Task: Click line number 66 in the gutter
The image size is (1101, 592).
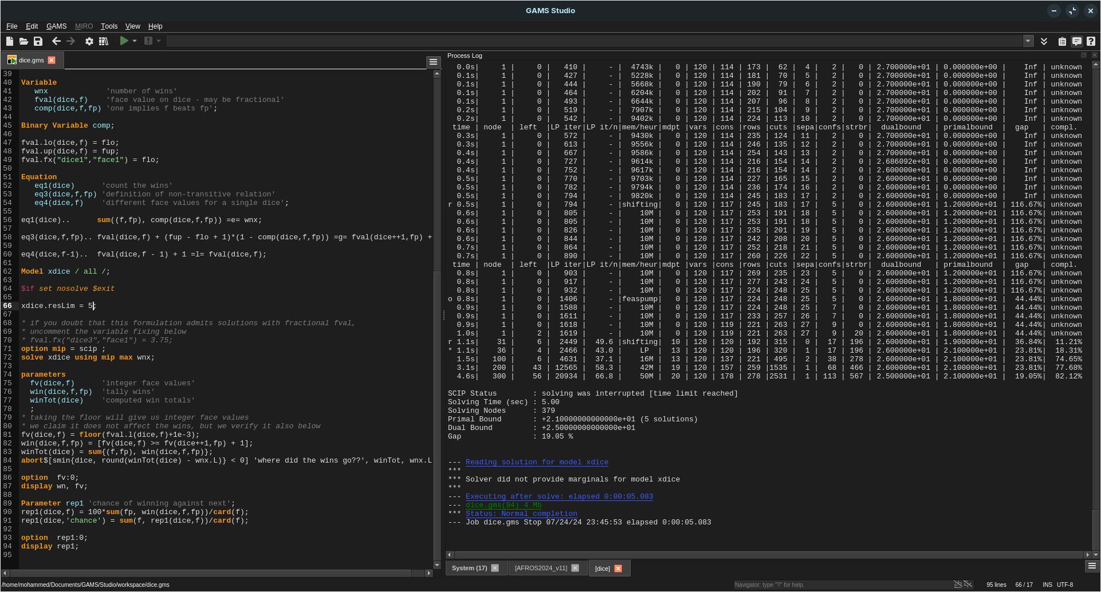Action: (x=7, y=306)
